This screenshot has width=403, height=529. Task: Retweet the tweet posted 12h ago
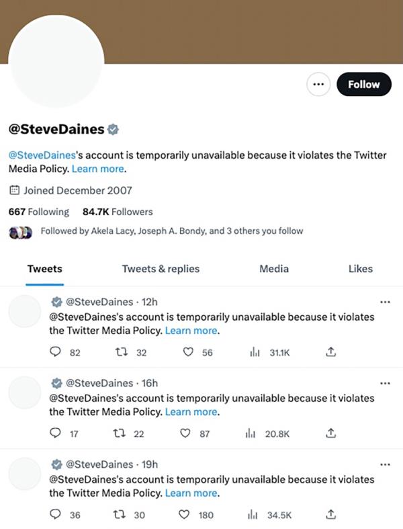122,352
